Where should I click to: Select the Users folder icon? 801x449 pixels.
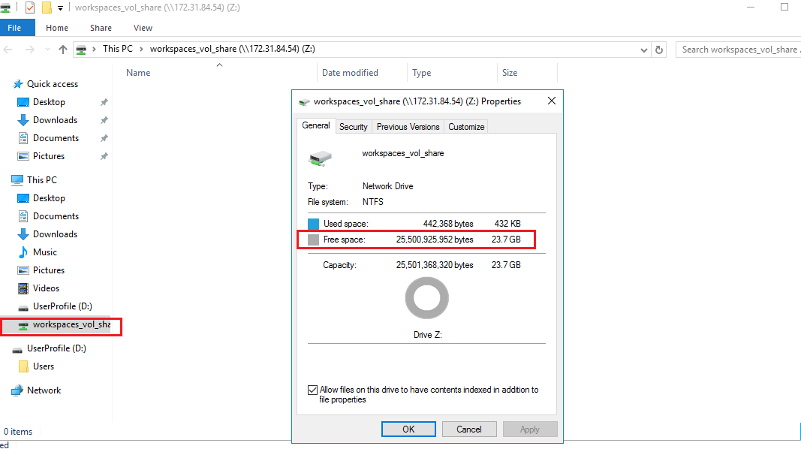coord(23,366)
